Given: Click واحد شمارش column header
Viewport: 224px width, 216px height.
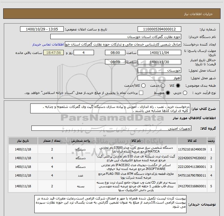Looking at the screenshot, I should 81,141.
